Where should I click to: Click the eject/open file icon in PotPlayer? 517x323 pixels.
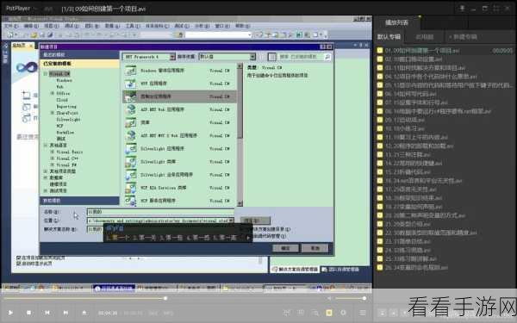(84, 313)
